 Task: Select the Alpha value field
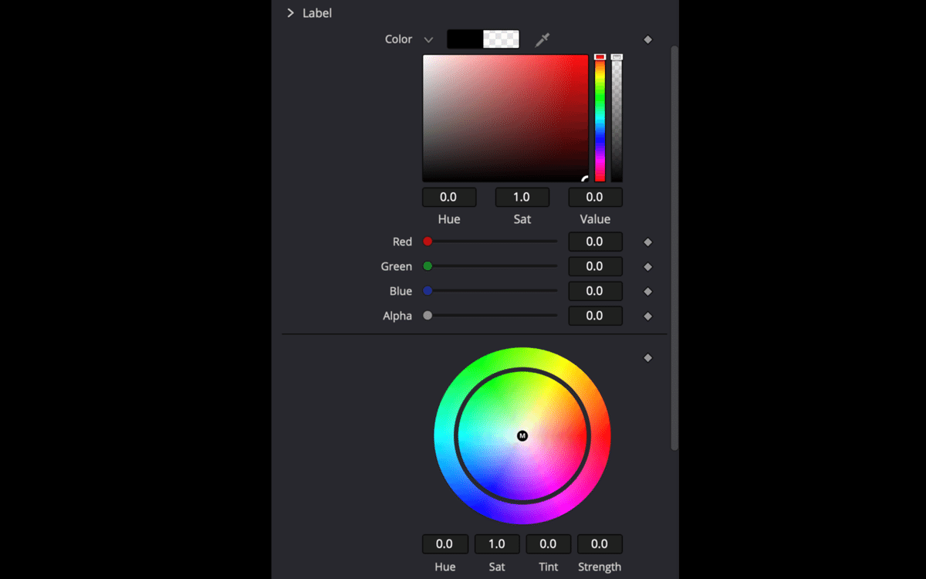pos(595,316)
